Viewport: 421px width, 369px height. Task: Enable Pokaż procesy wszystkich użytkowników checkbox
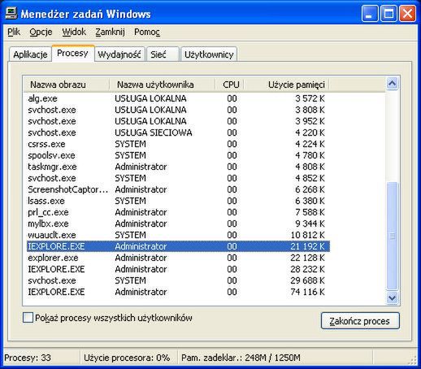point(28,318)
